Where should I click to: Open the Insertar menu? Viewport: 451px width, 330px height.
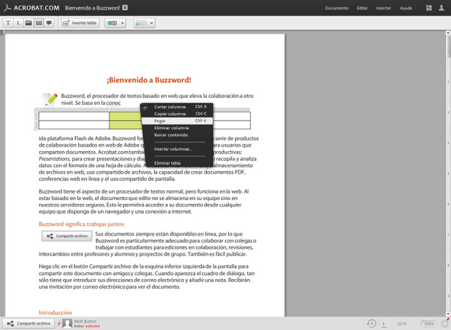pyautogui.click(x=383, y=8)
